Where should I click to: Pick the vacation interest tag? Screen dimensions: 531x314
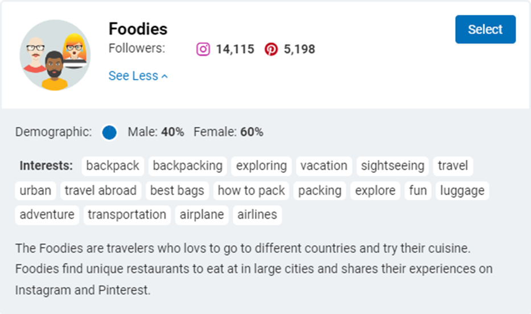(323, 166)
